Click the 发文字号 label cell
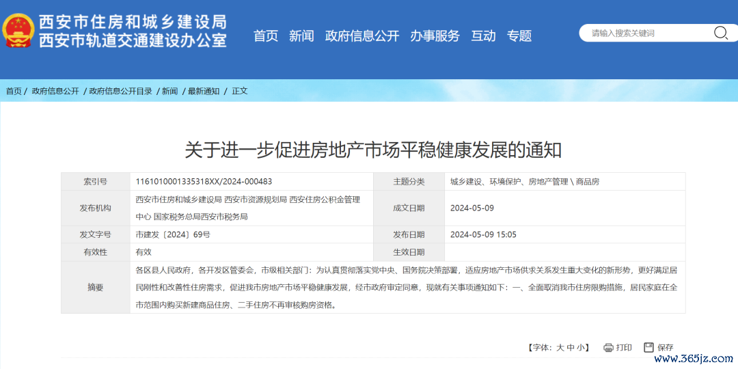738x369 pixels. pos(96,234)
